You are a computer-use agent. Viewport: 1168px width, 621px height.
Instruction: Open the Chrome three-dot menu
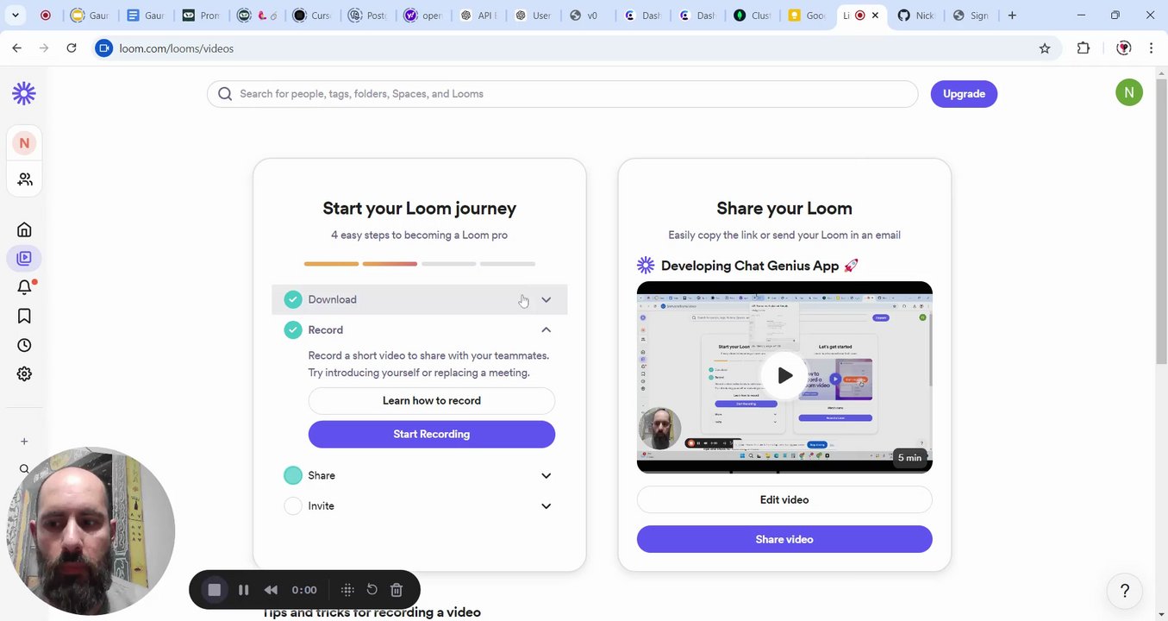click(1151, 48)
